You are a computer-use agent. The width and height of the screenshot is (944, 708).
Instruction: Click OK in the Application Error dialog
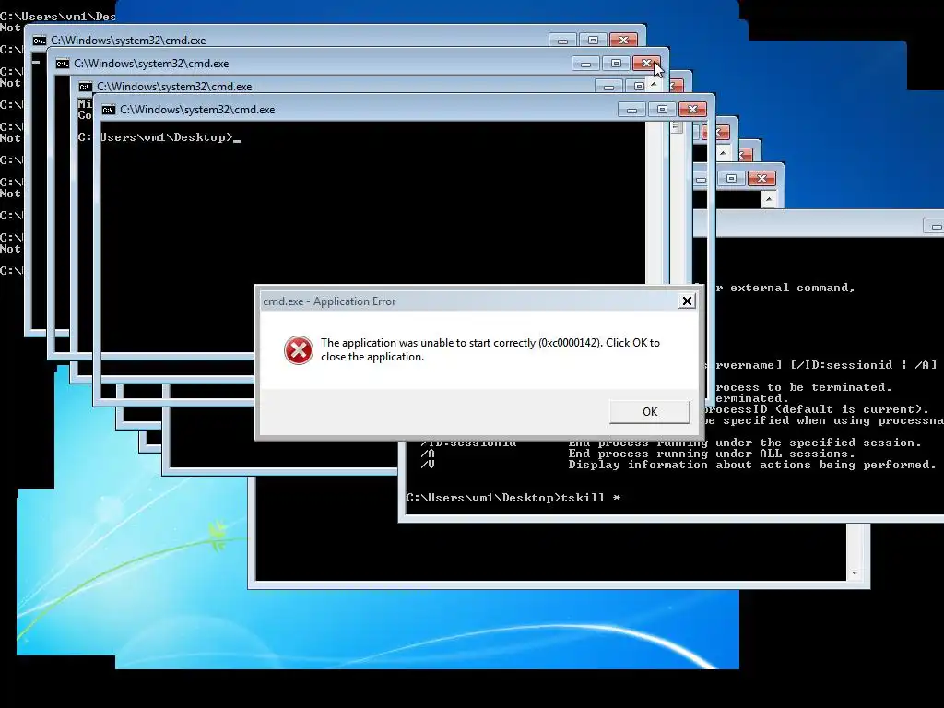[650, 412]
